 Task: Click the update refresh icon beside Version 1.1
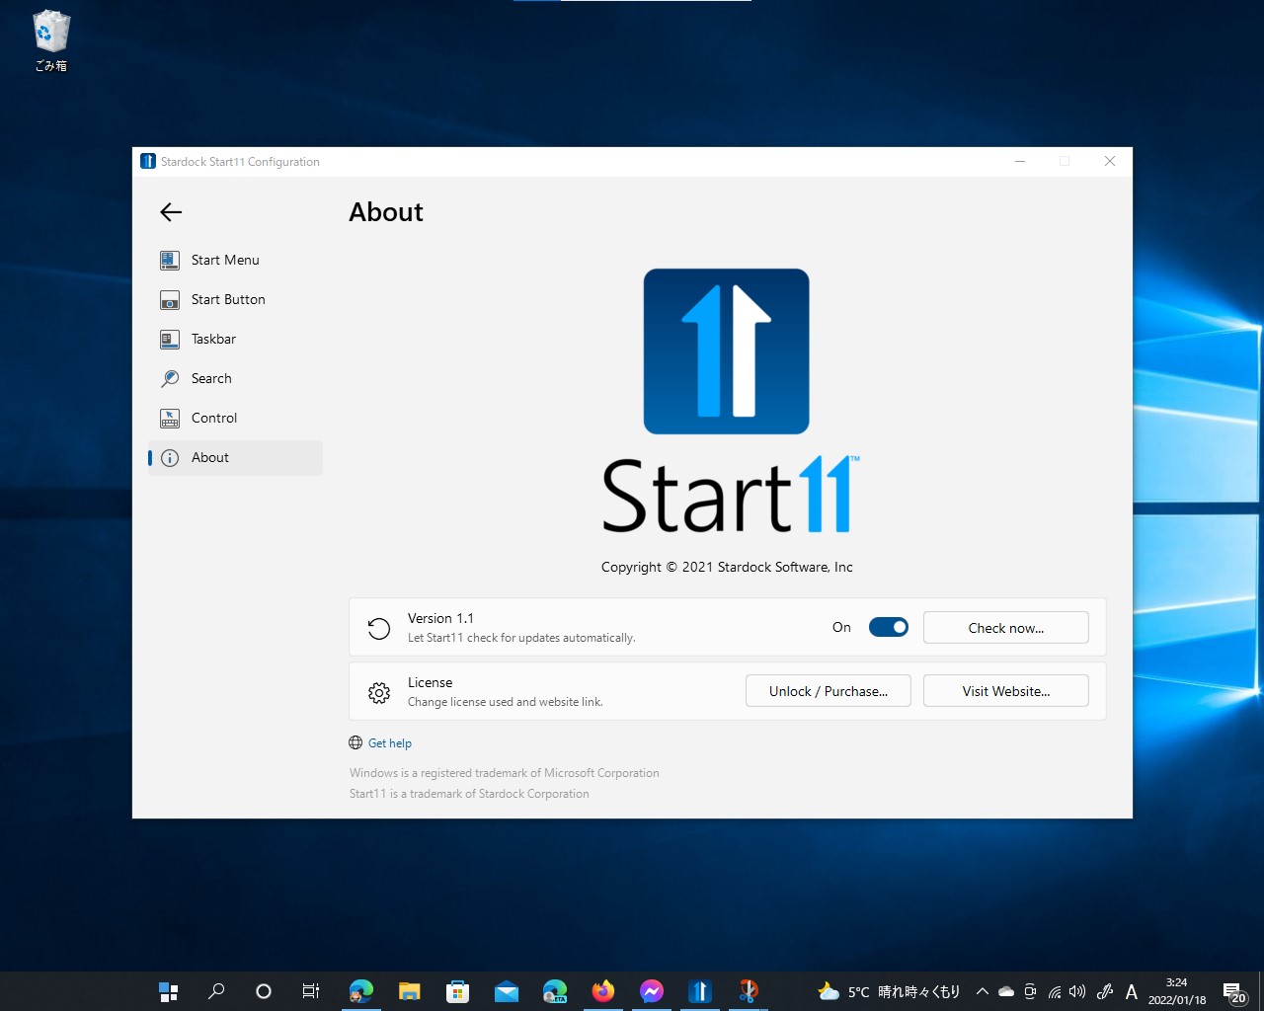coord(378,627)
